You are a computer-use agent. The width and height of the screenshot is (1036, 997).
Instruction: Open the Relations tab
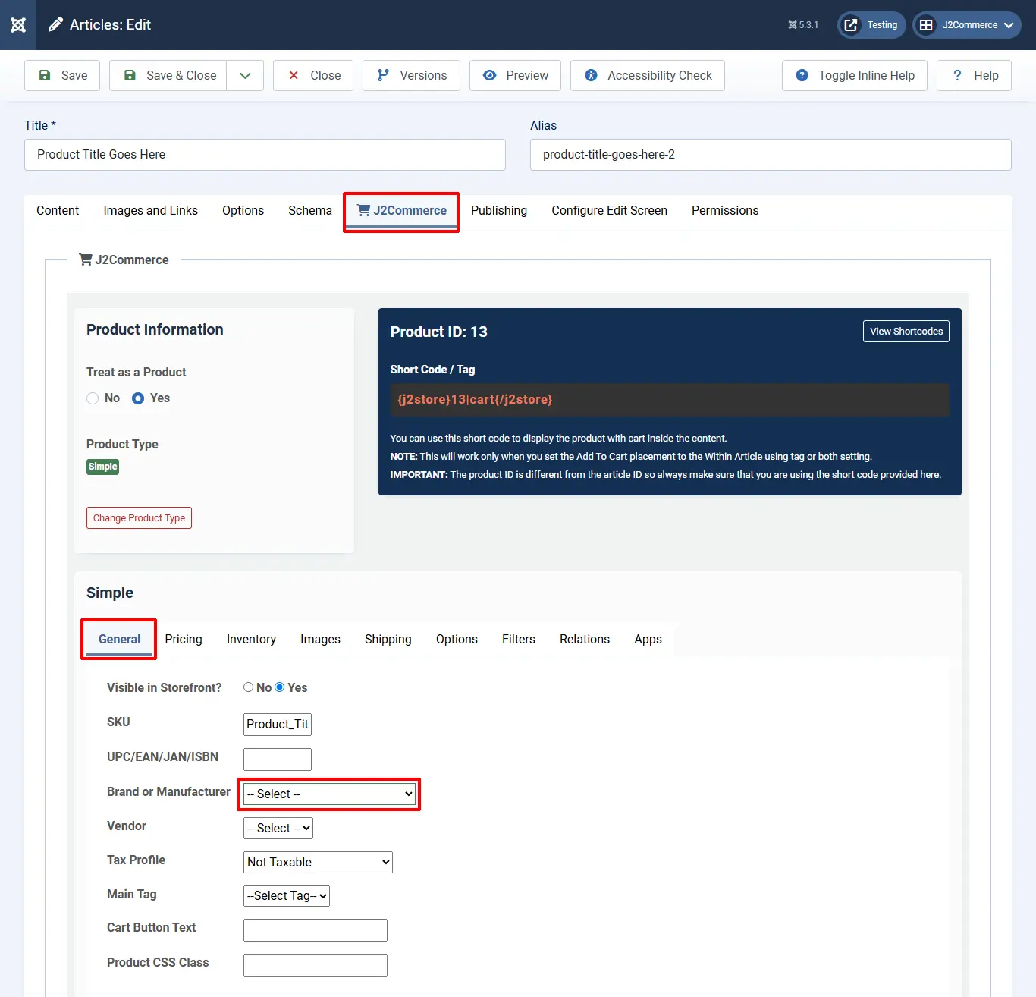tap(585, 640)
